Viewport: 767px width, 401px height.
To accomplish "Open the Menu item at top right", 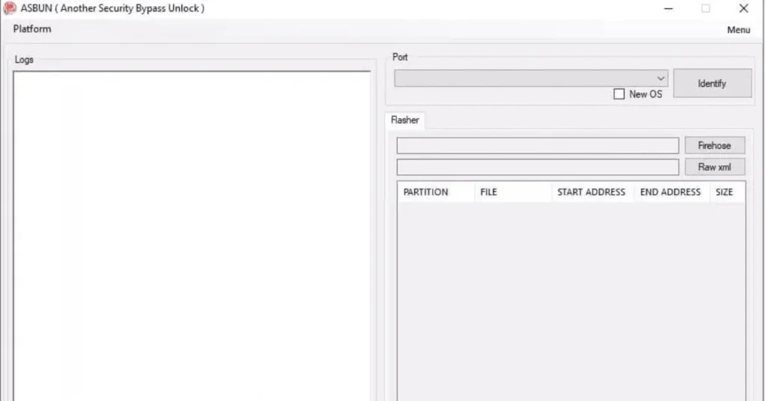I will coord(738,30).
